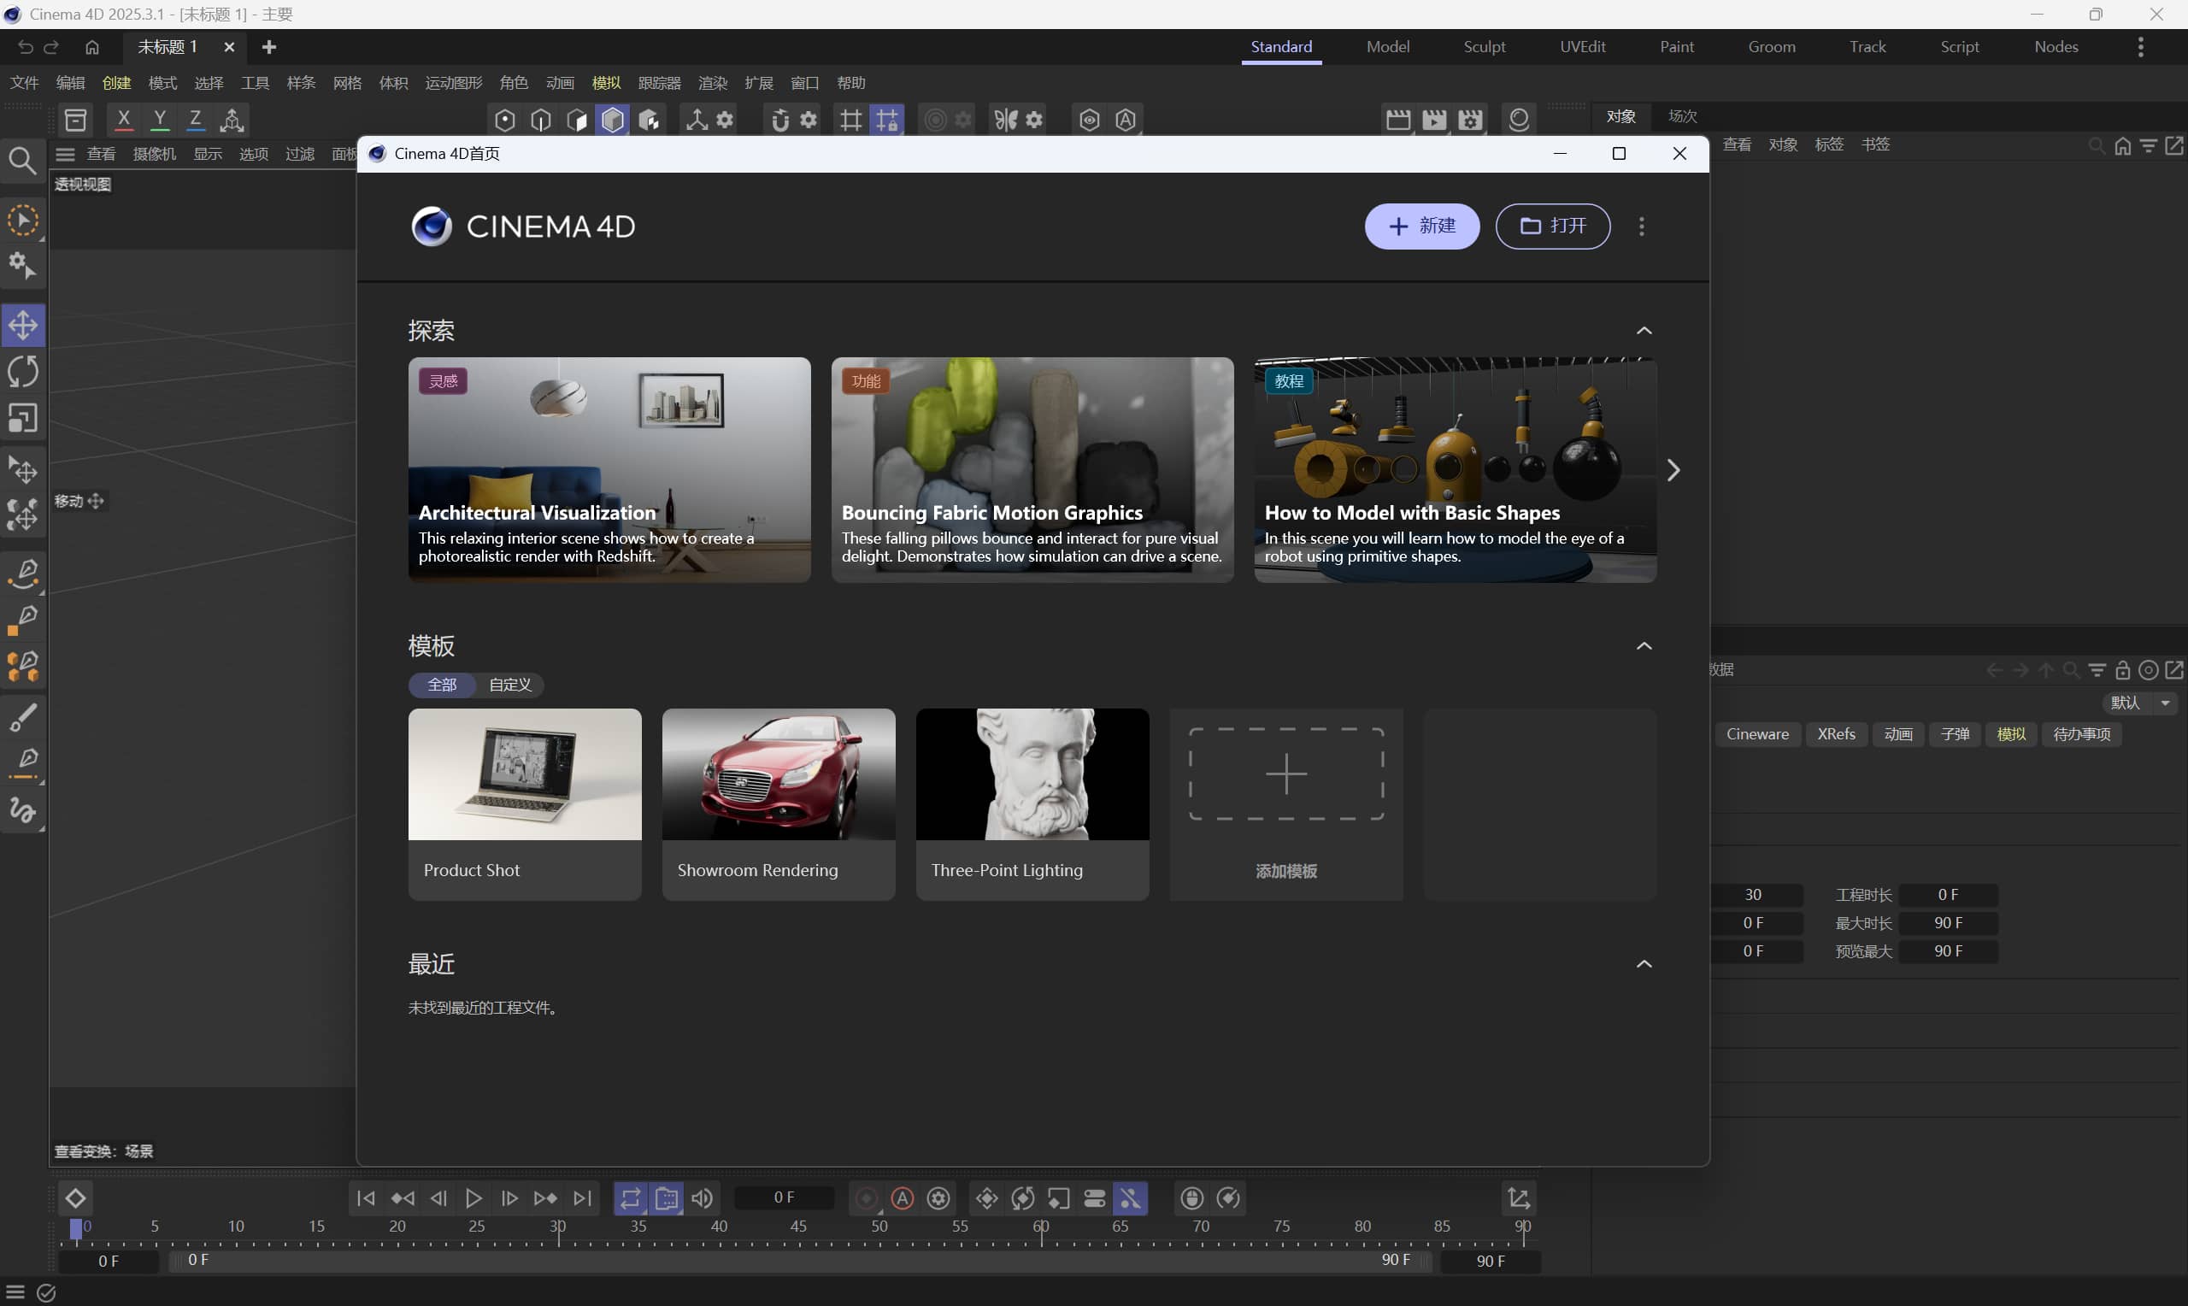Toggle the coordinate system icon

[x=232, y=120]
